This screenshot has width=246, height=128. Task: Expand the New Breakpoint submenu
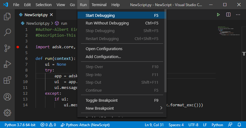click(122, 108)
